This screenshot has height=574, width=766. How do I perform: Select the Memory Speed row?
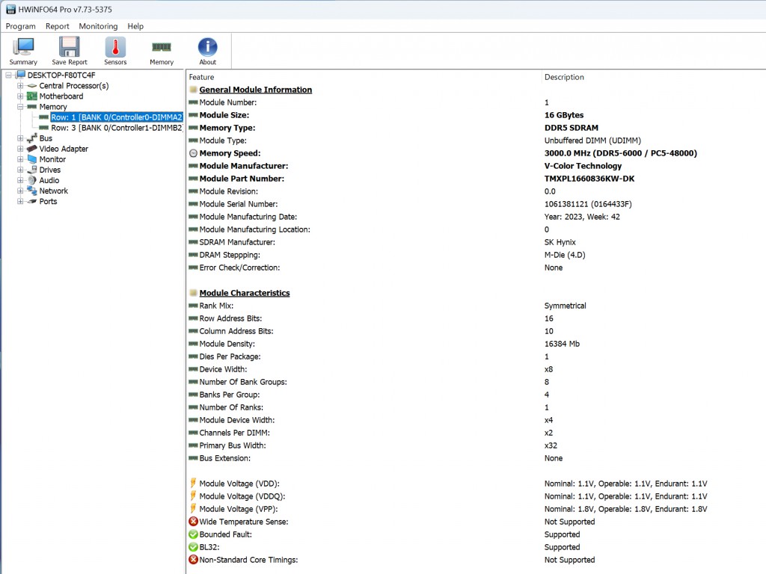pyautogui.click(x=230, y=153)
